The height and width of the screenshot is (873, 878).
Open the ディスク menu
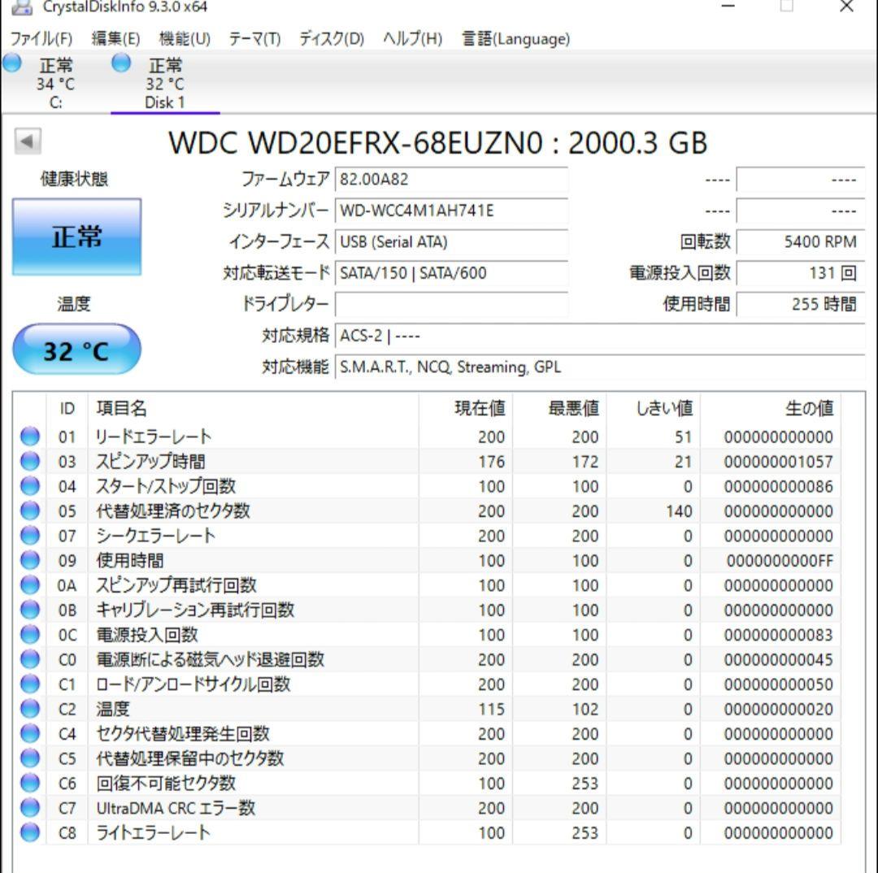click(x=333, y=38)
